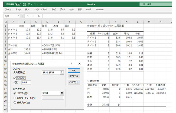Click collapse icon beside input range field
The width and height of the screenshot is (176, 113).
62,72
